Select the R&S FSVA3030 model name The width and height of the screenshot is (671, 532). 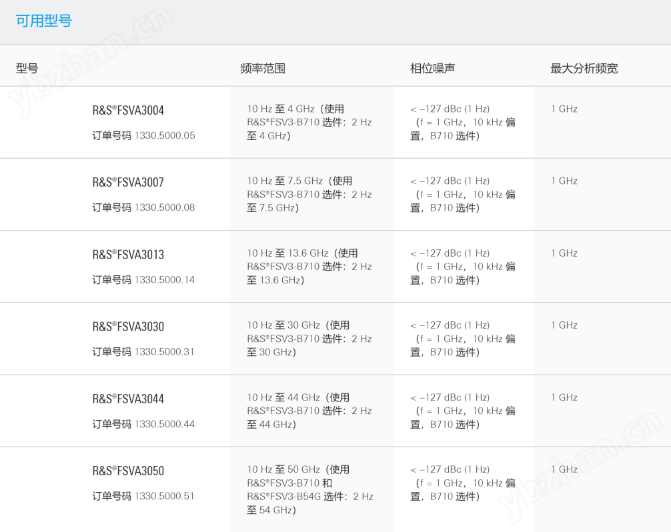click(x=128, y=327)
